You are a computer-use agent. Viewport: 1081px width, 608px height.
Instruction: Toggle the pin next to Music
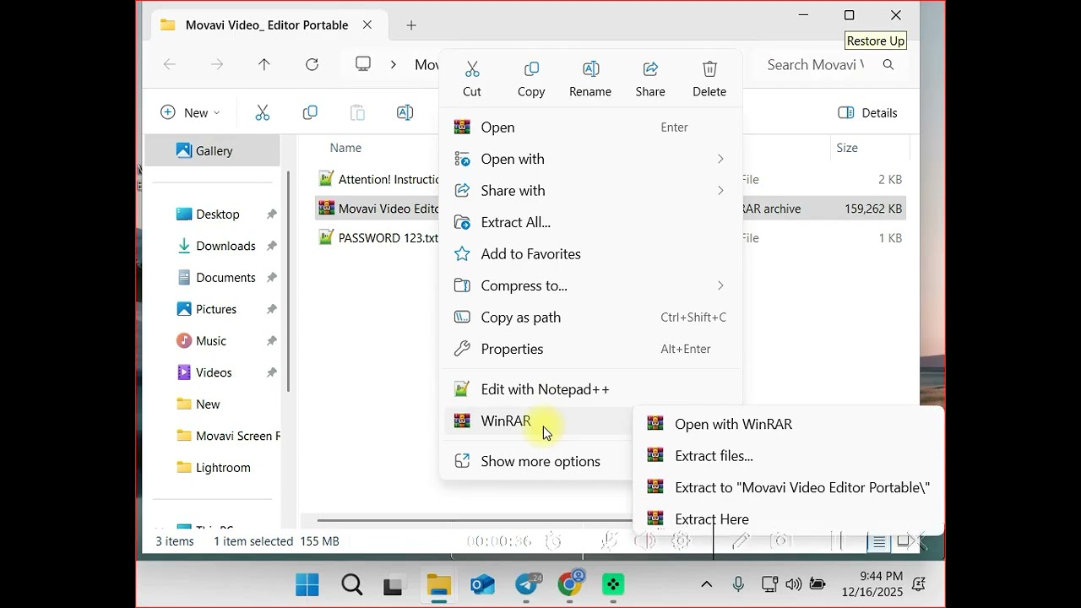[271, 341]
